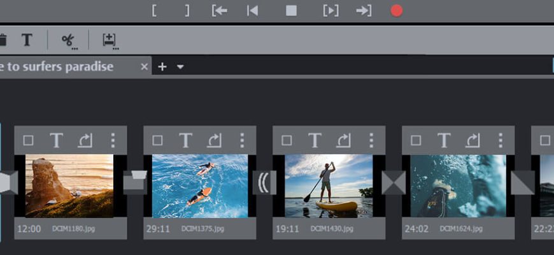Screen dimensions: 554x255
Task: Start recording with the red button
Action: [x=397, y=11]
